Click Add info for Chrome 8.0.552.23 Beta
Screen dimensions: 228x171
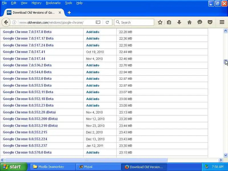[x=93, y=105]
